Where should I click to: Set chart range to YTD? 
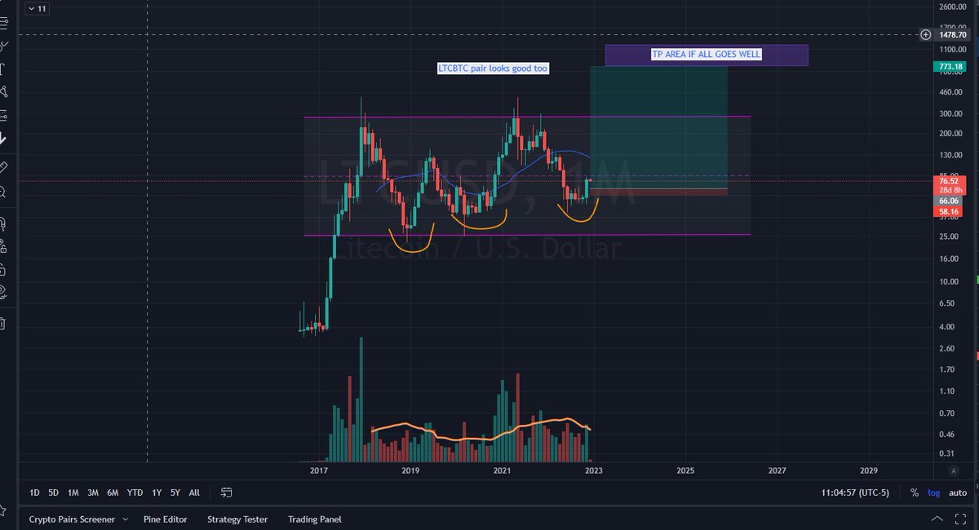click(x=135, y=492)
